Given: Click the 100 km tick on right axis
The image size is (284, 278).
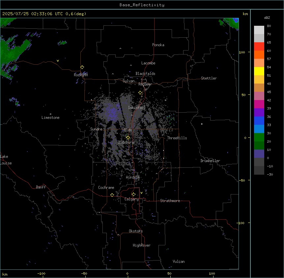Looking at the screenshot, I should (x=242, y=52).
